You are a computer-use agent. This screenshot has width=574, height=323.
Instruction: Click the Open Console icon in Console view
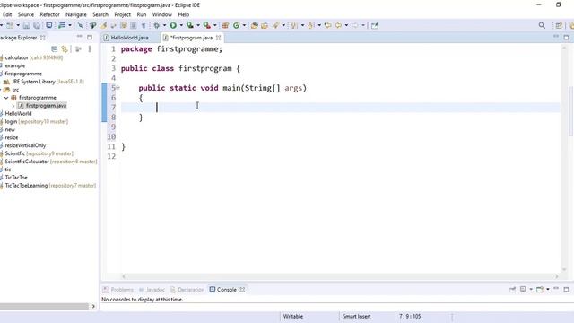click(540, 289)
